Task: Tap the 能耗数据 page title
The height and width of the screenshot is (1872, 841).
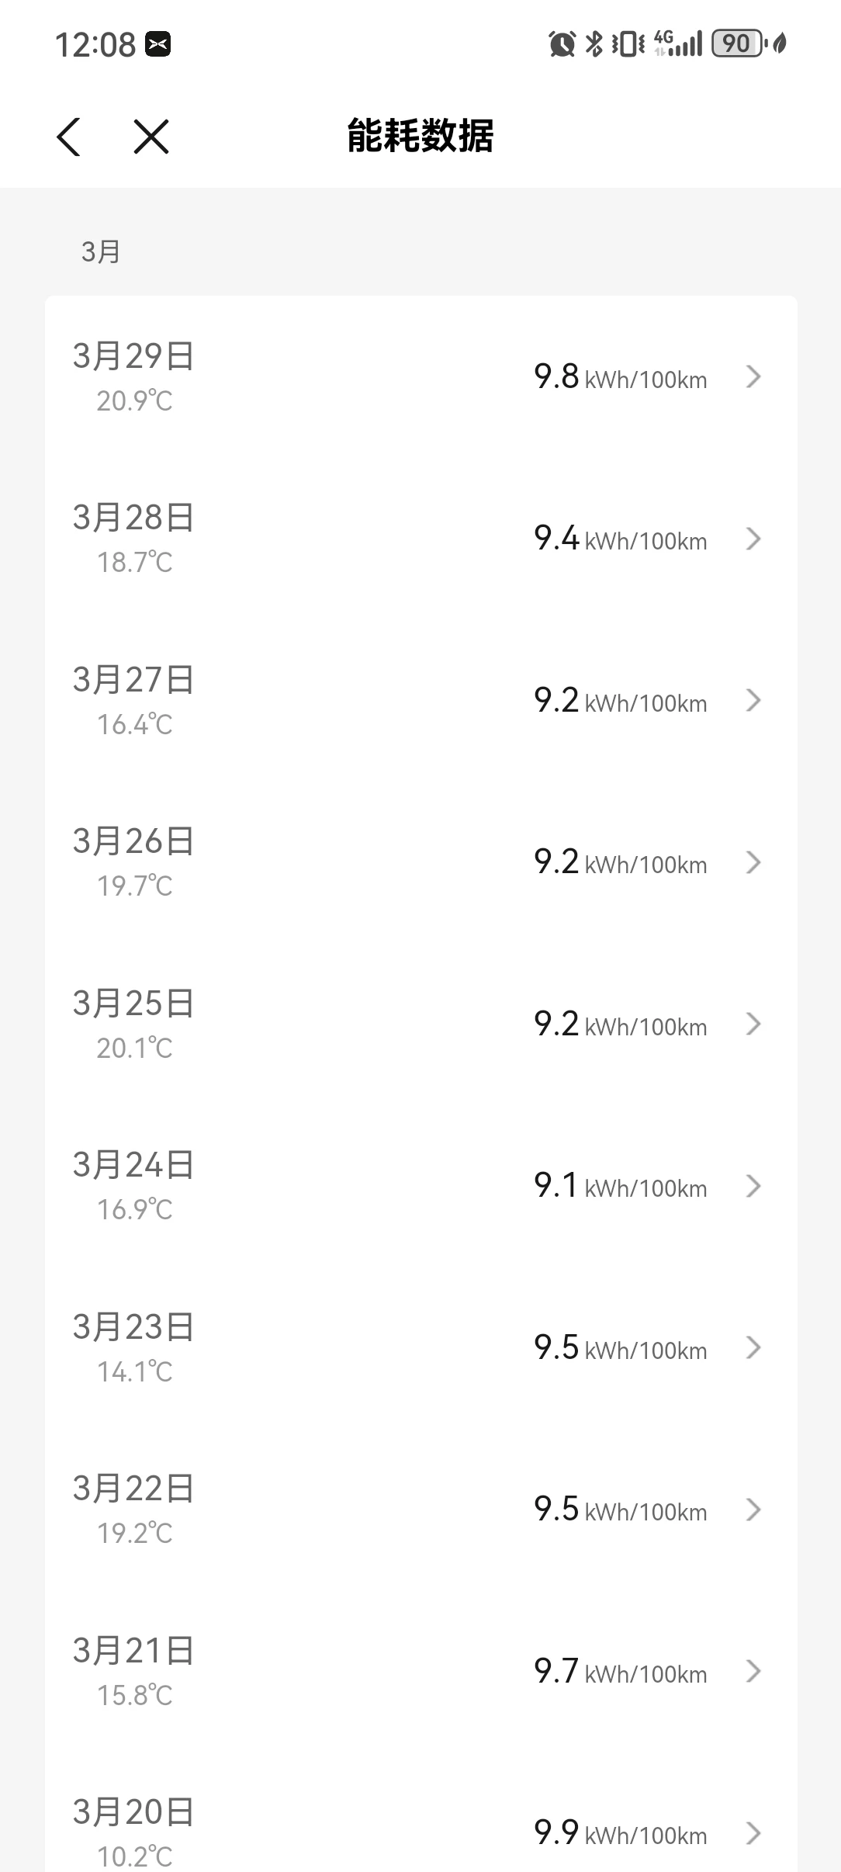Action: coord(420,136)
